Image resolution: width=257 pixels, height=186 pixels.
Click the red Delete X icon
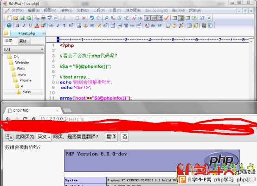pos(84,18)
